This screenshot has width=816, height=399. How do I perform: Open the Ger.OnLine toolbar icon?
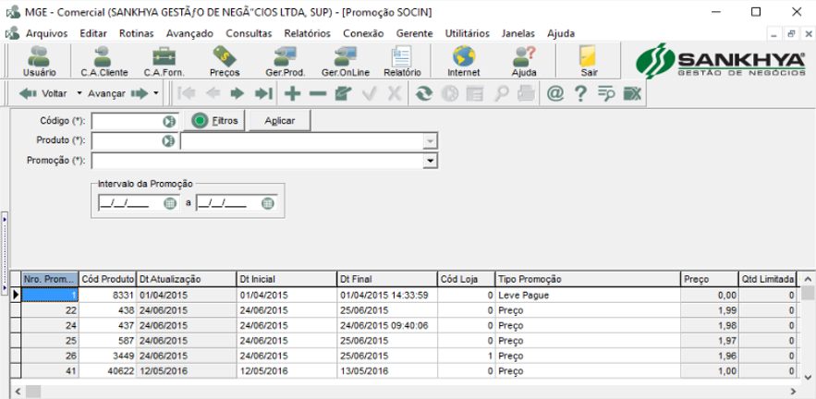pos(345,61)
